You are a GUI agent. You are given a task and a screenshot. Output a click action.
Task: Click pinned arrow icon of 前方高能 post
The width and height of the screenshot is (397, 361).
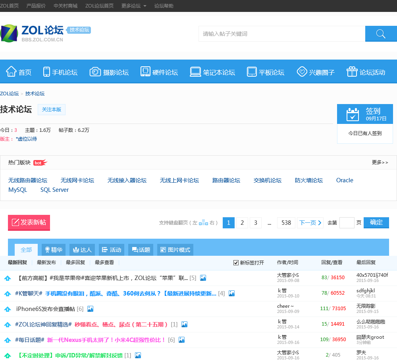pyautogui.click(x=8, y=278)
